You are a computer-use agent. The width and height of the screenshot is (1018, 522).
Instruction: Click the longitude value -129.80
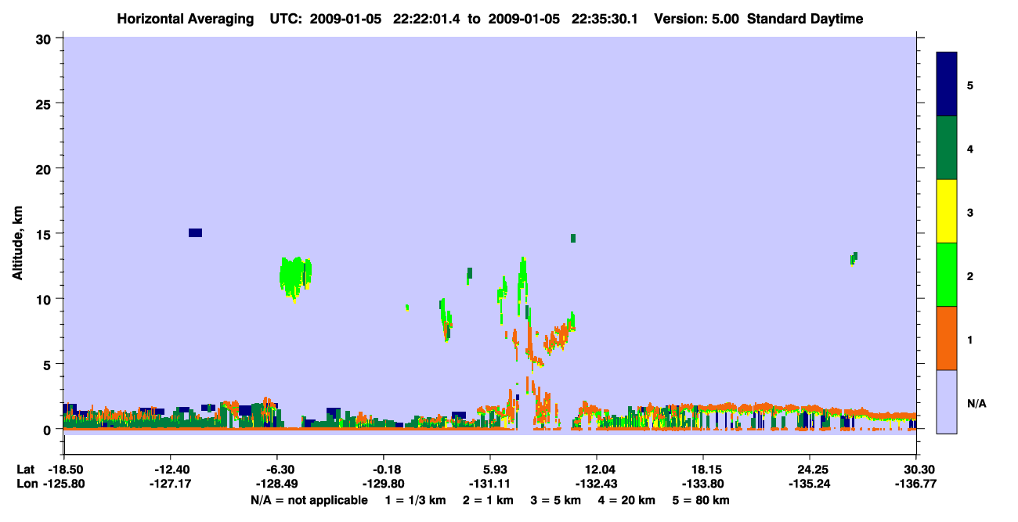(x=383, y=484)
